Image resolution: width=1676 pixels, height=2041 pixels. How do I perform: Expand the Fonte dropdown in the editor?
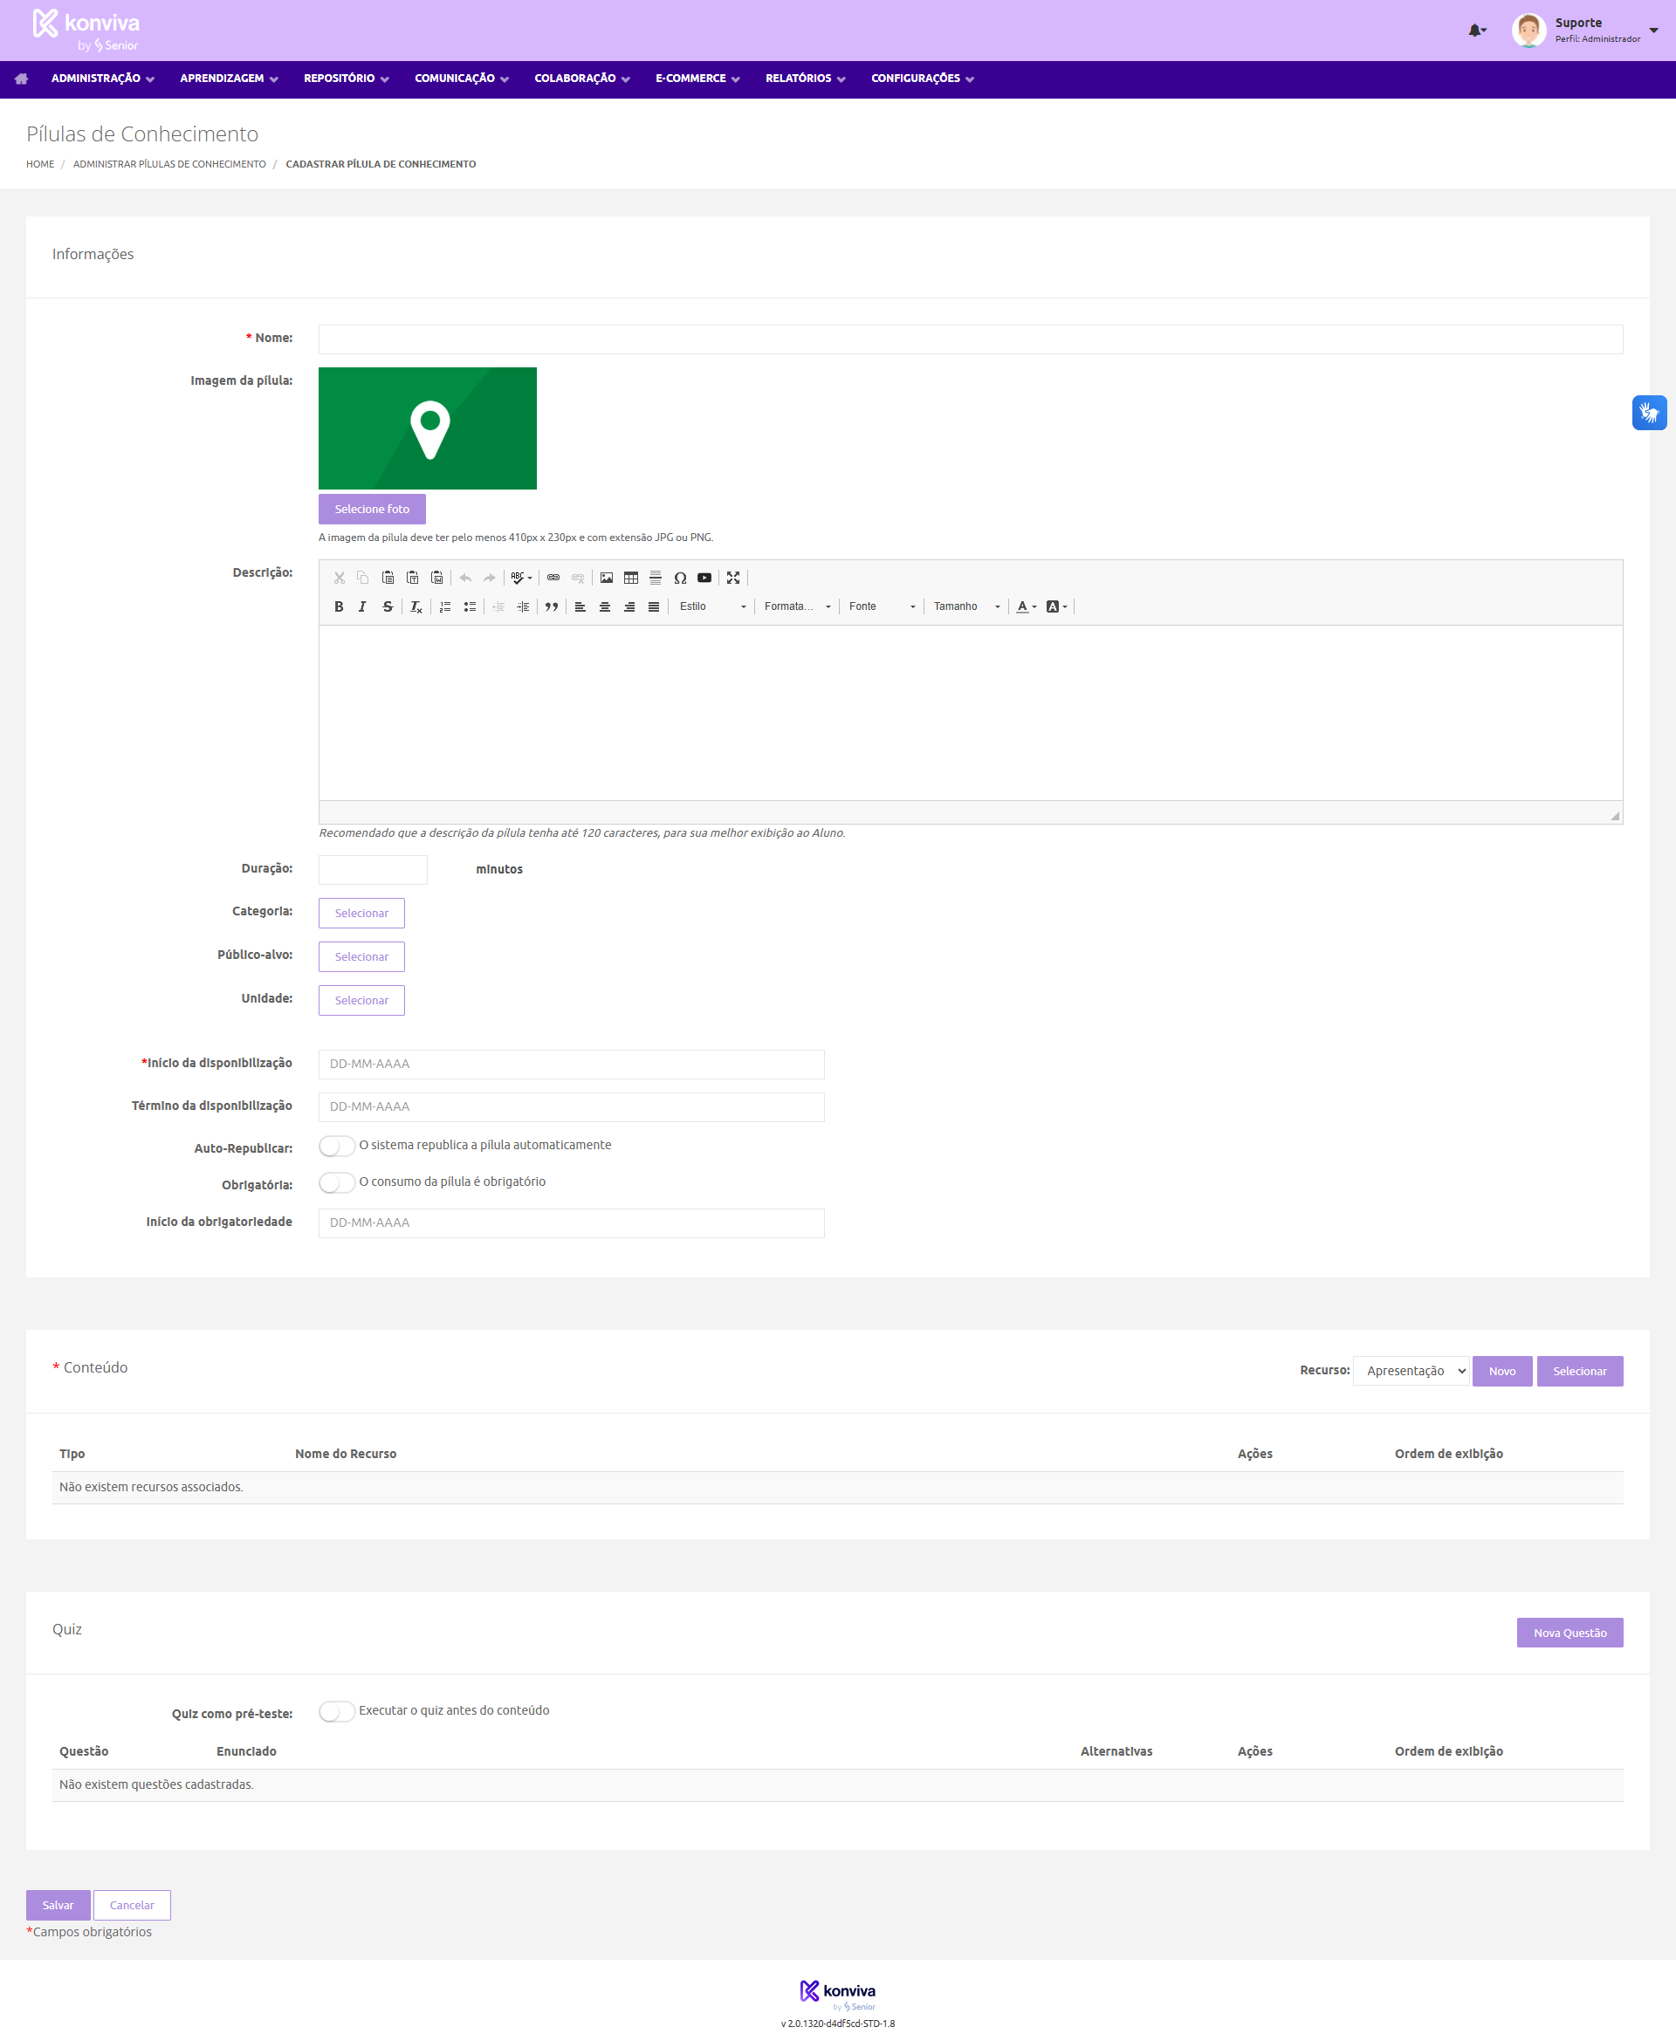coord(882,607)
